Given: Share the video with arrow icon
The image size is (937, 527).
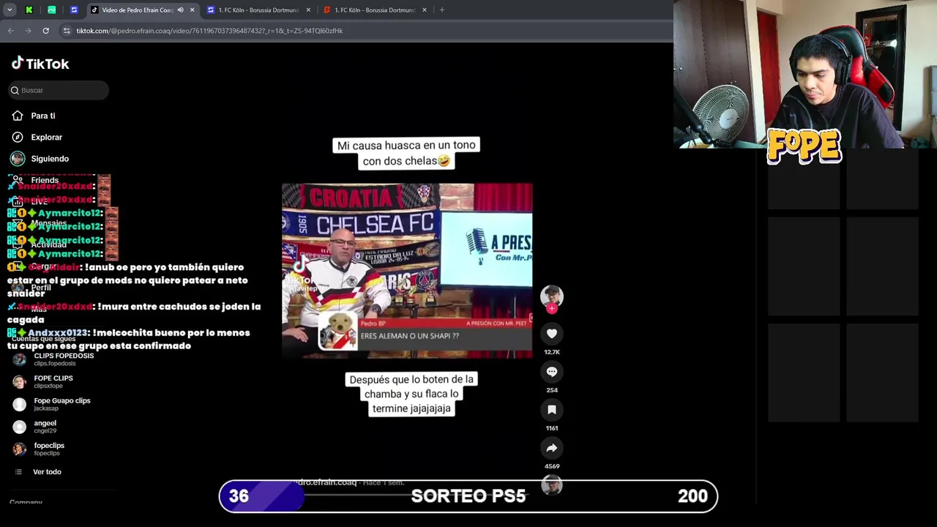Looking at the screenshot, I should coord(552,448).
